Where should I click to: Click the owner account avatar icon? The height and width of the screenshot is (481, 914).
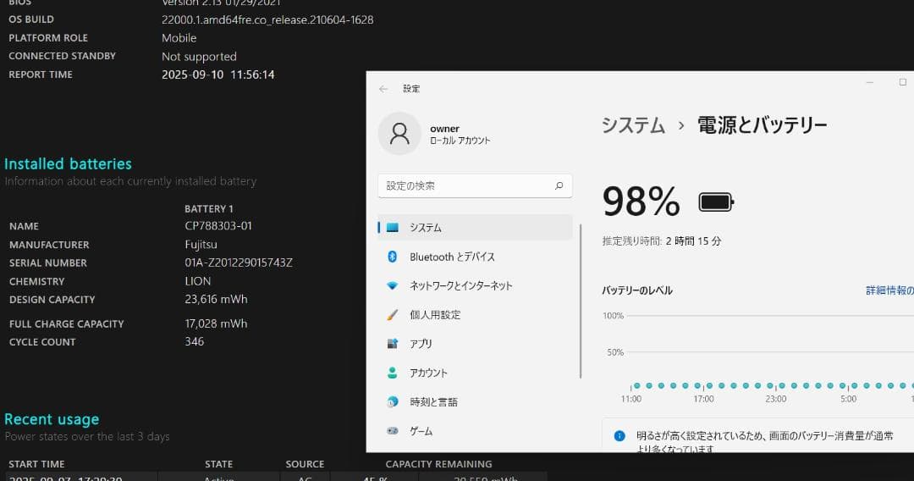click(x=399, y=134)
